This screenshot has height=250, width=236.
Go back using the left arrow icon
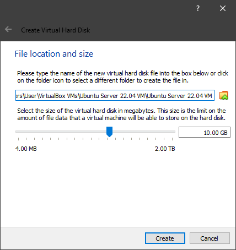(x=8, y=29)
